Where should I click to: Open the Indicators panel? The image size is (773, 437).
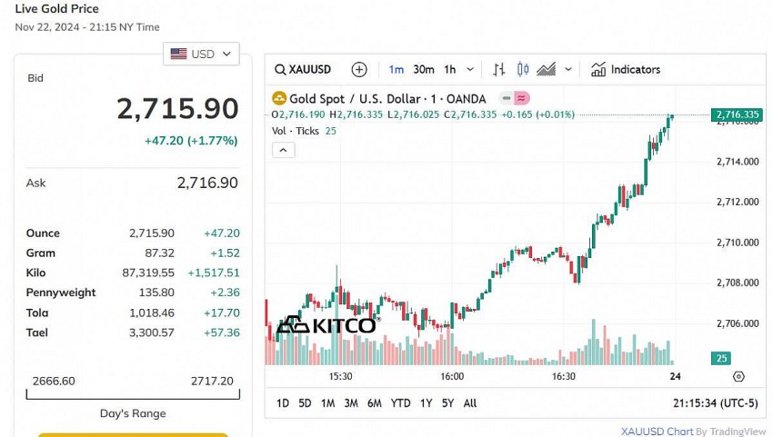pos(626,70)
